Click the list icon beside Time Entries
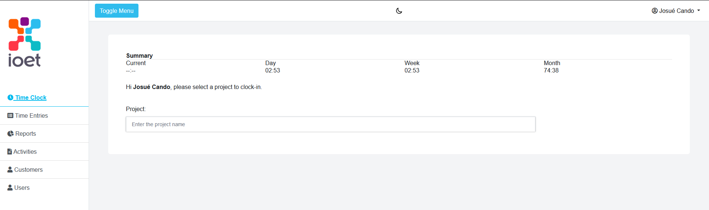 point(10,115)
